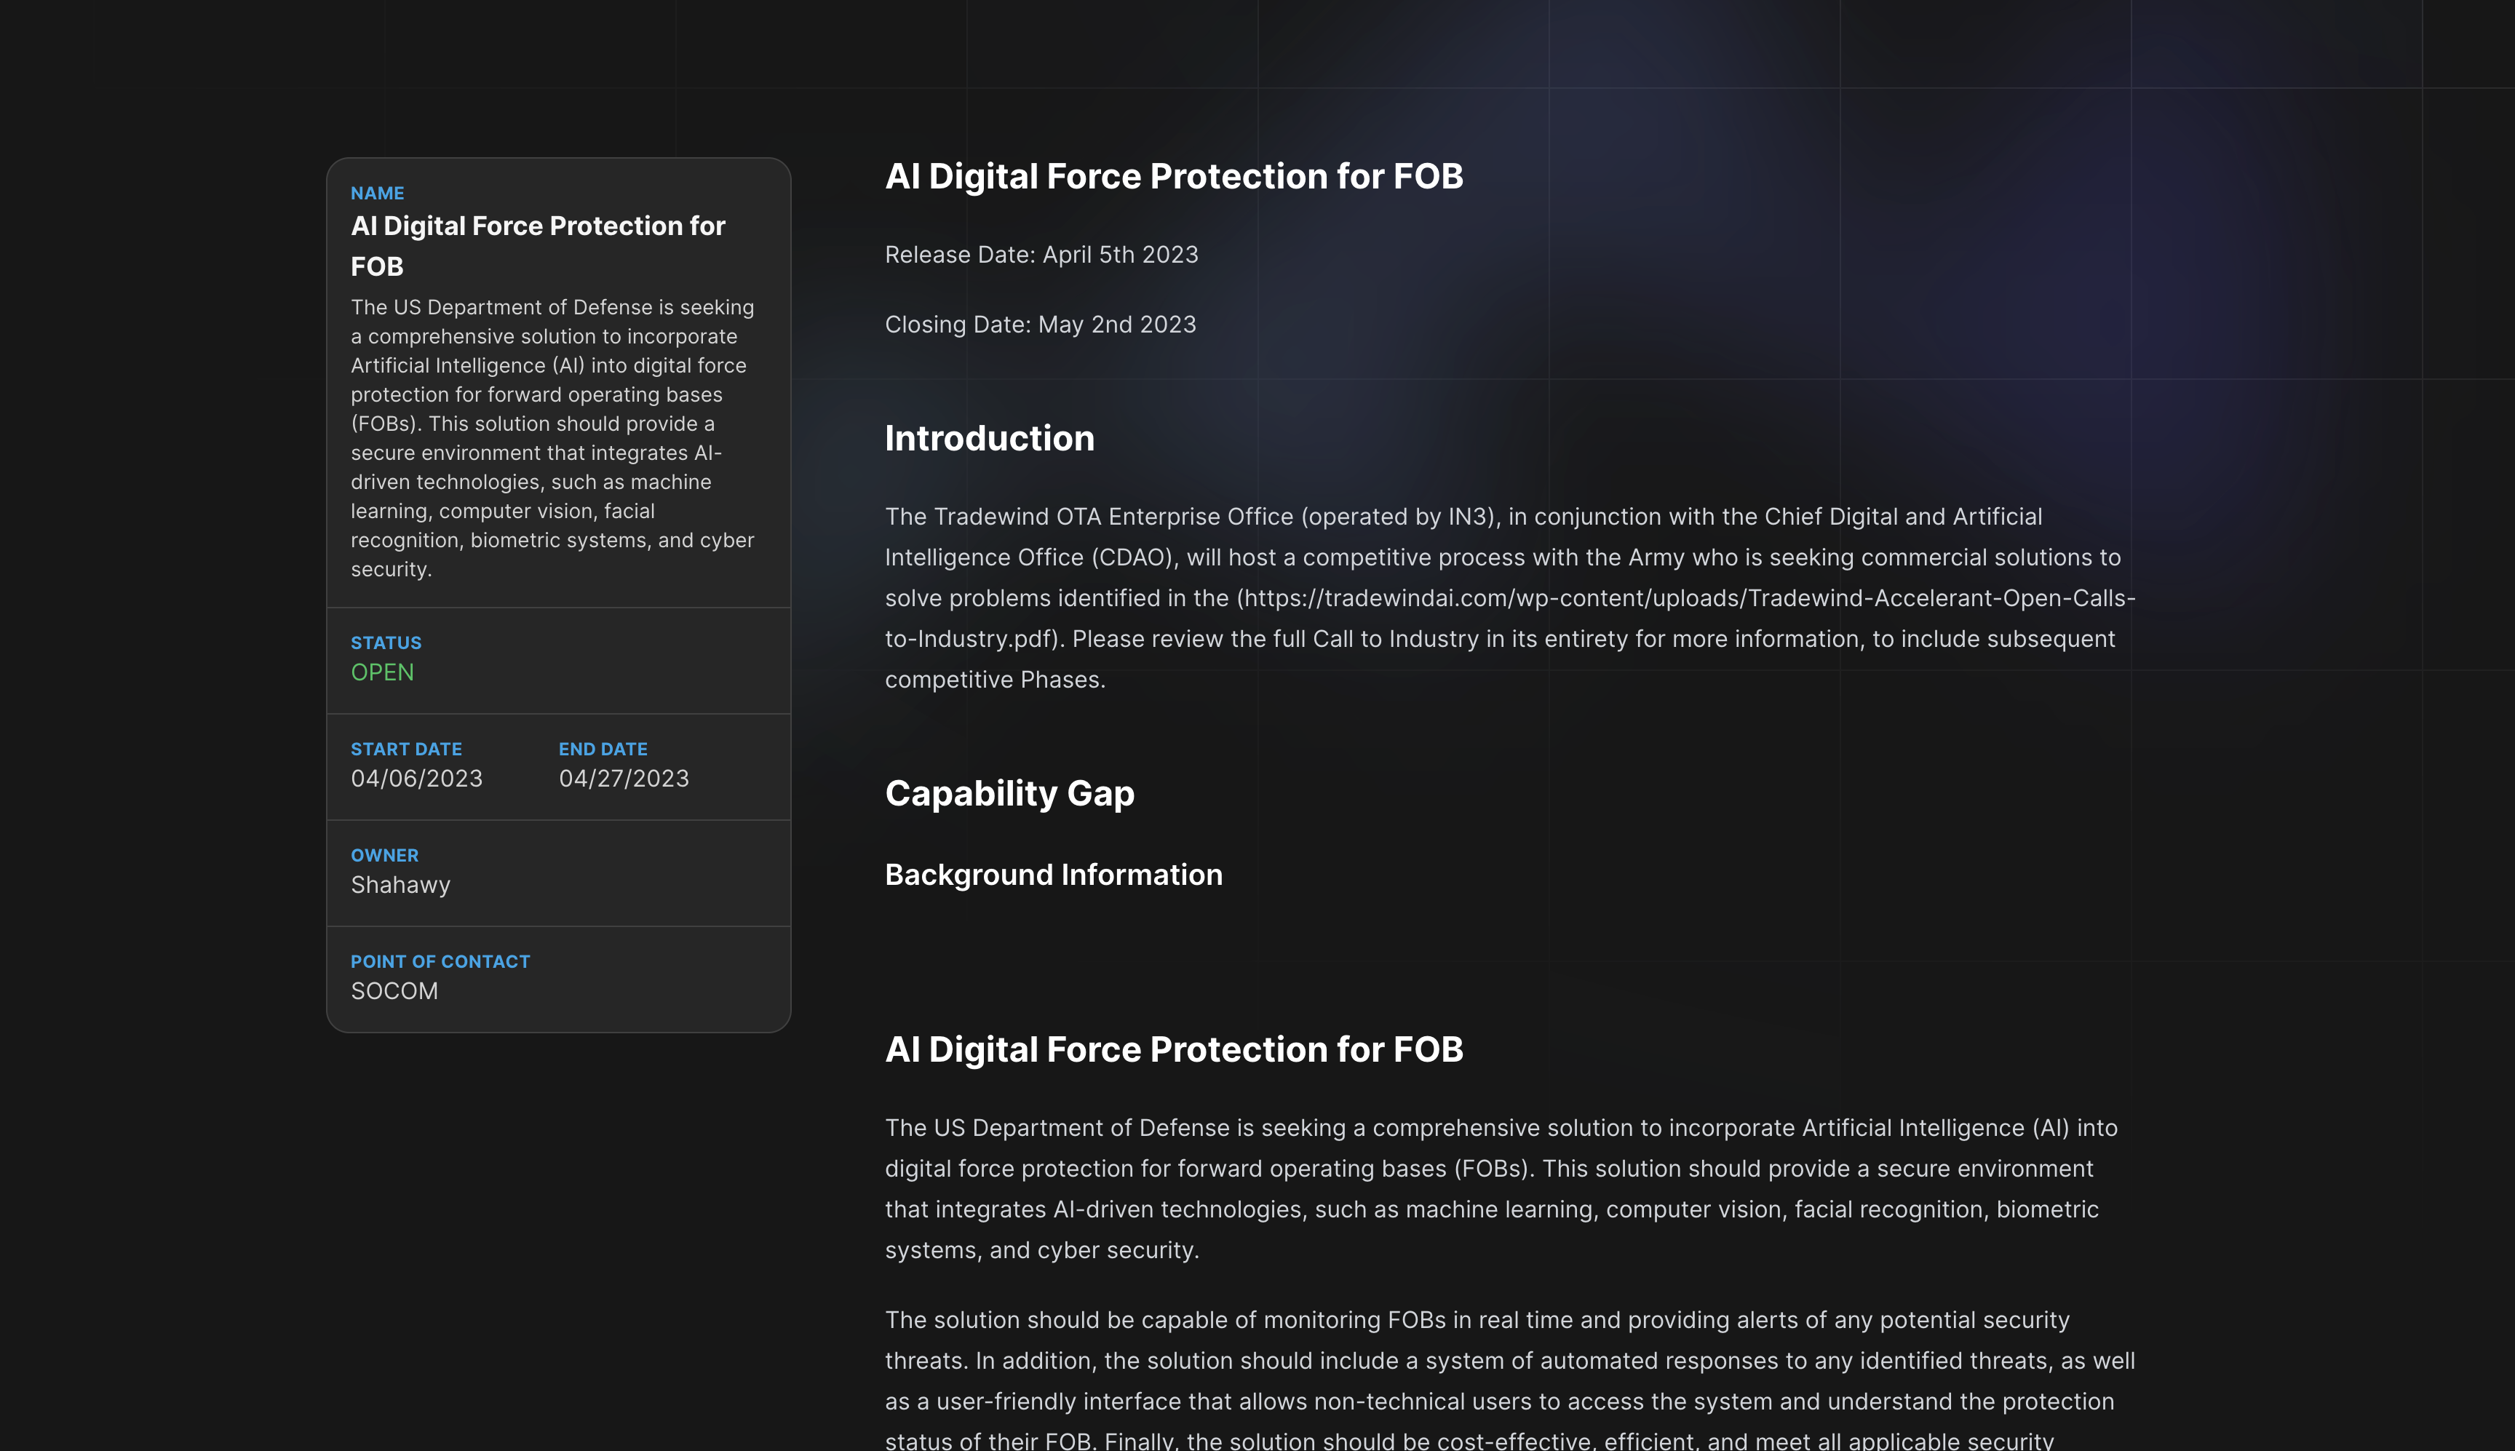The height and width of the screenshot is (1451, 2515).
Task: Select the end date value 04/27/2023
Action: coord(624,779)
